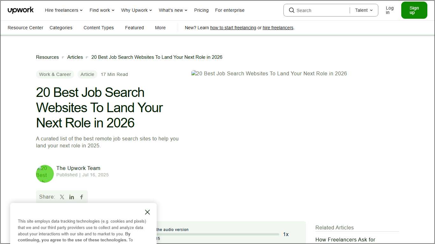Viewport: 435px width, 244px height.
Task: Share the article on X
Action: [62, 197]
